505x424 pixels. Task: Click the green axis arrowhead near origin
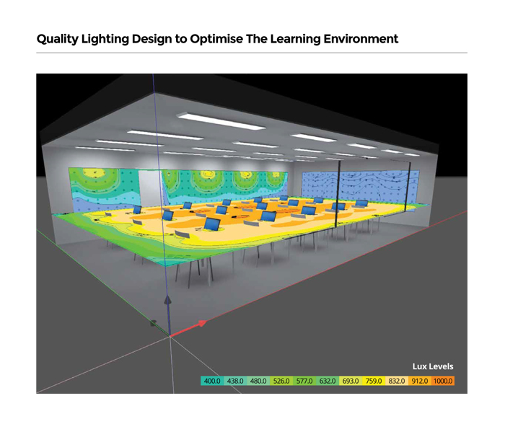pos(153,324)
